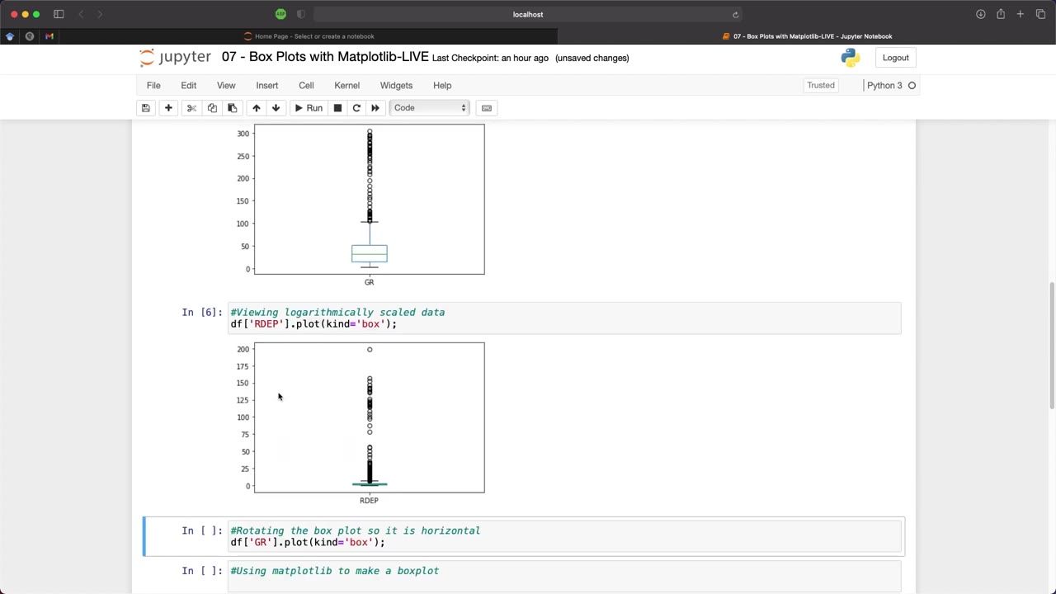Toggle the Safari sidebar icon
Screen dimensions: 1056x594
pyautogui.click(x=59, y=14)
